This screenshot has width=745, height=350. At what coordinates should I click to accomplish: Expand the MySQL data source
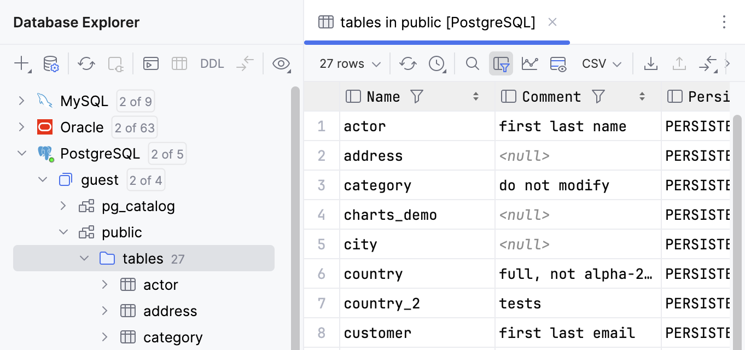(x=21, y=101)
